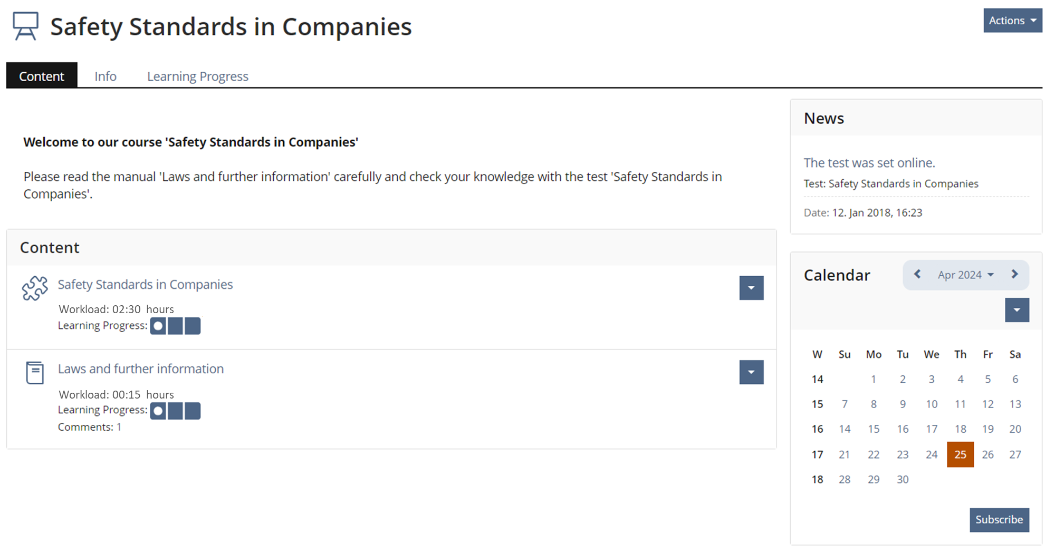Open the Actions dropdown menu
The height and width of the screenshot is (553, 1055).
pos(1012,21)
